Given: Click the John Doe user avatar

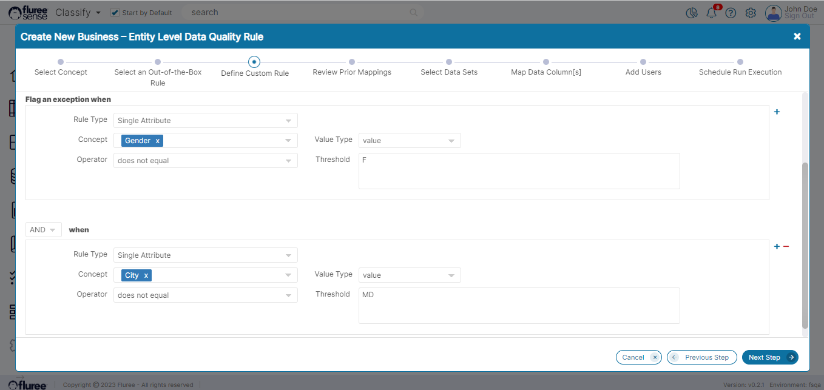Looking at the screenshot, I should [x=773, y=13].
